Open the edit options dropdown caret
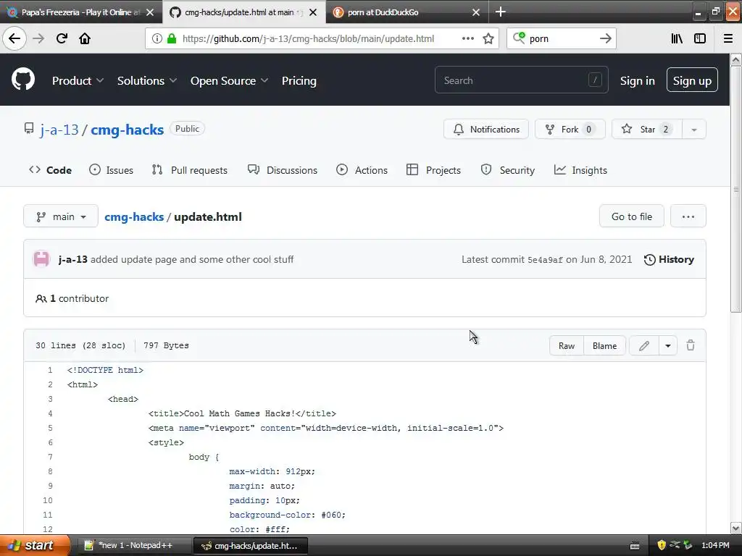The image size is (742, 556). point(667,345)
